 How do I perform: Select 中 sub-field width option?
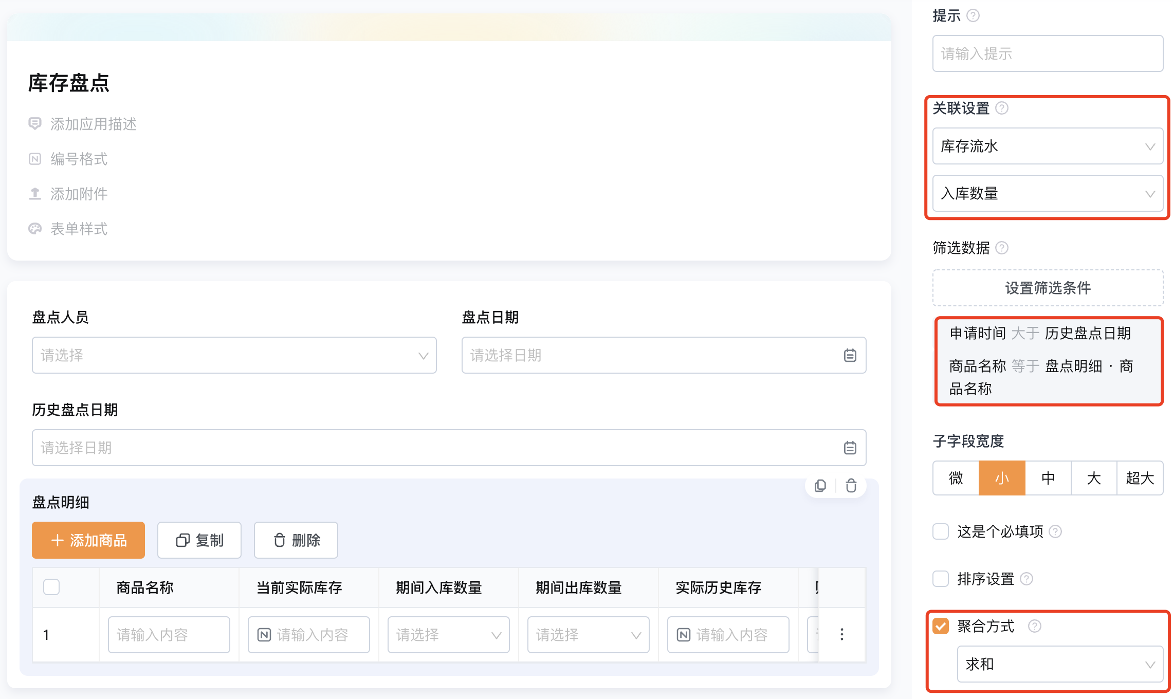click(x=1048, y=478)
